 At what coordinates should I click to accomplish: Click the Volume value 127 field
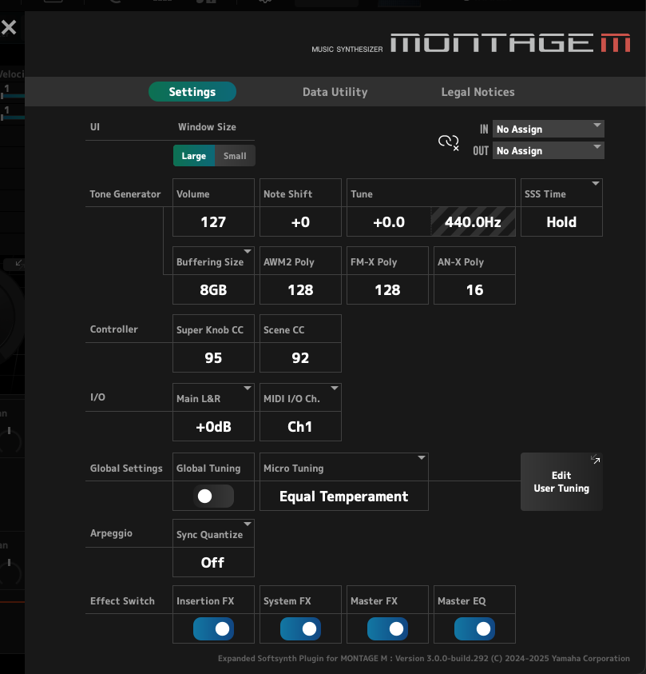(x=213, y=222)
